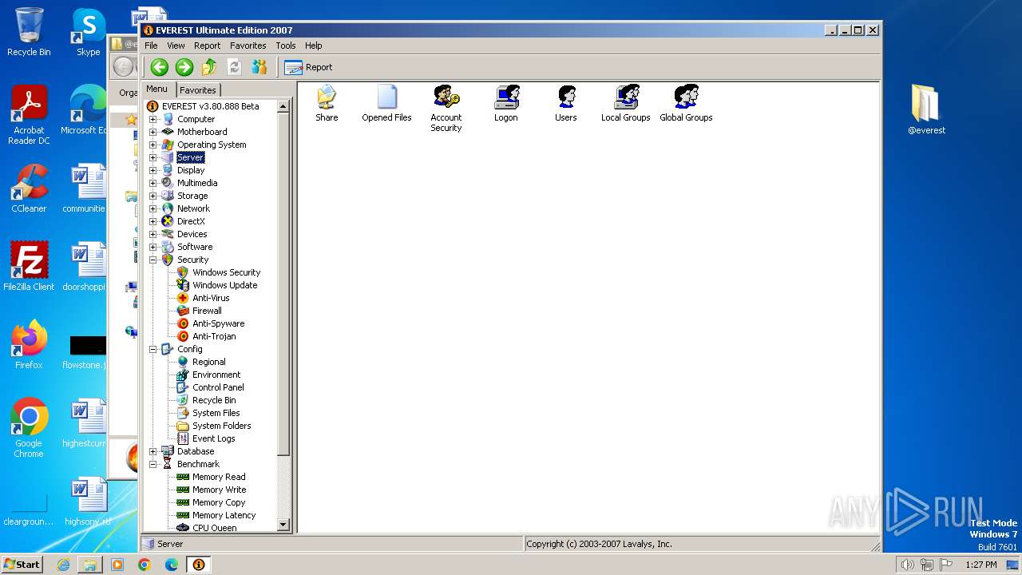The image size is (1022, 575).
Task: Expand the Operating System tree node
Action: click(x=153, y=145)
